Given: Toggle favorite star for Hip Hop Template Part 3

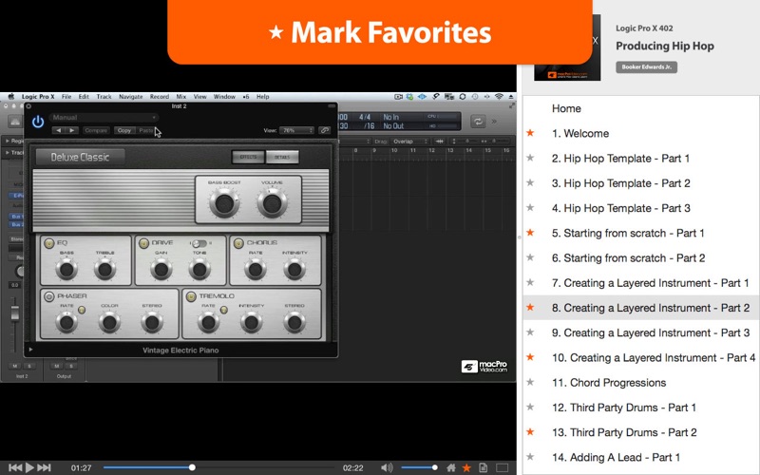Looking at the screenshot, I should point(531,207).
